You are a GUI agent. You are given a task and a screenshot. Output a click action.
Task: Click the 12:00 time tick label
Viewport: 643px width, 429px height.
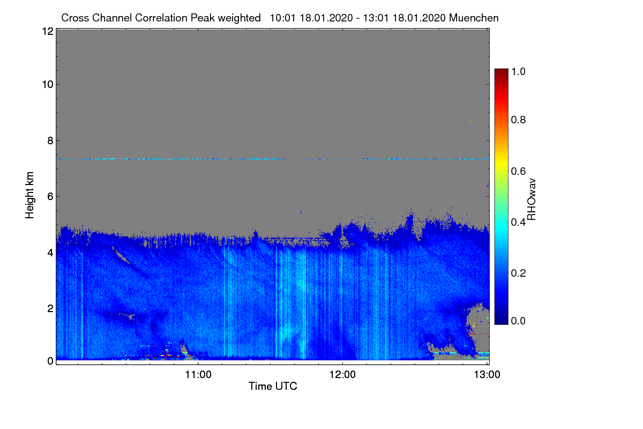pyautogui.click(x=343, y=374)
